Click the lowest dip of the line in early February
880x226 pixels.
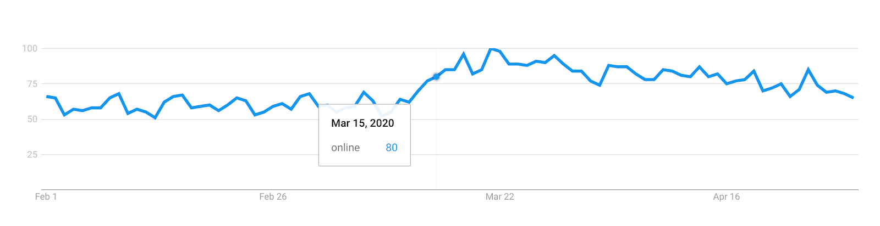(x=155, y=117)
